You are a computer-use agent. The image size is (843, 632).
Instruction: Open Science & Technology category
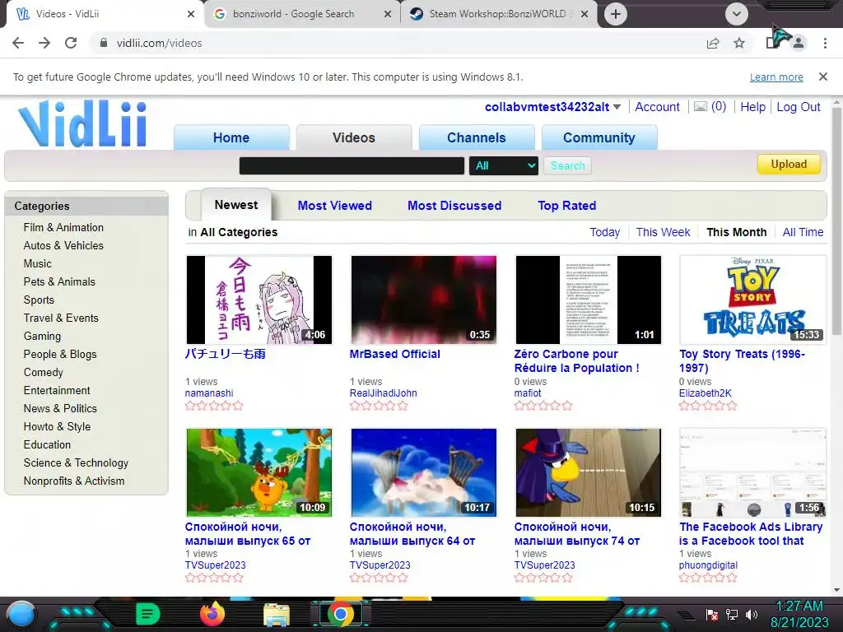(76, 462)
